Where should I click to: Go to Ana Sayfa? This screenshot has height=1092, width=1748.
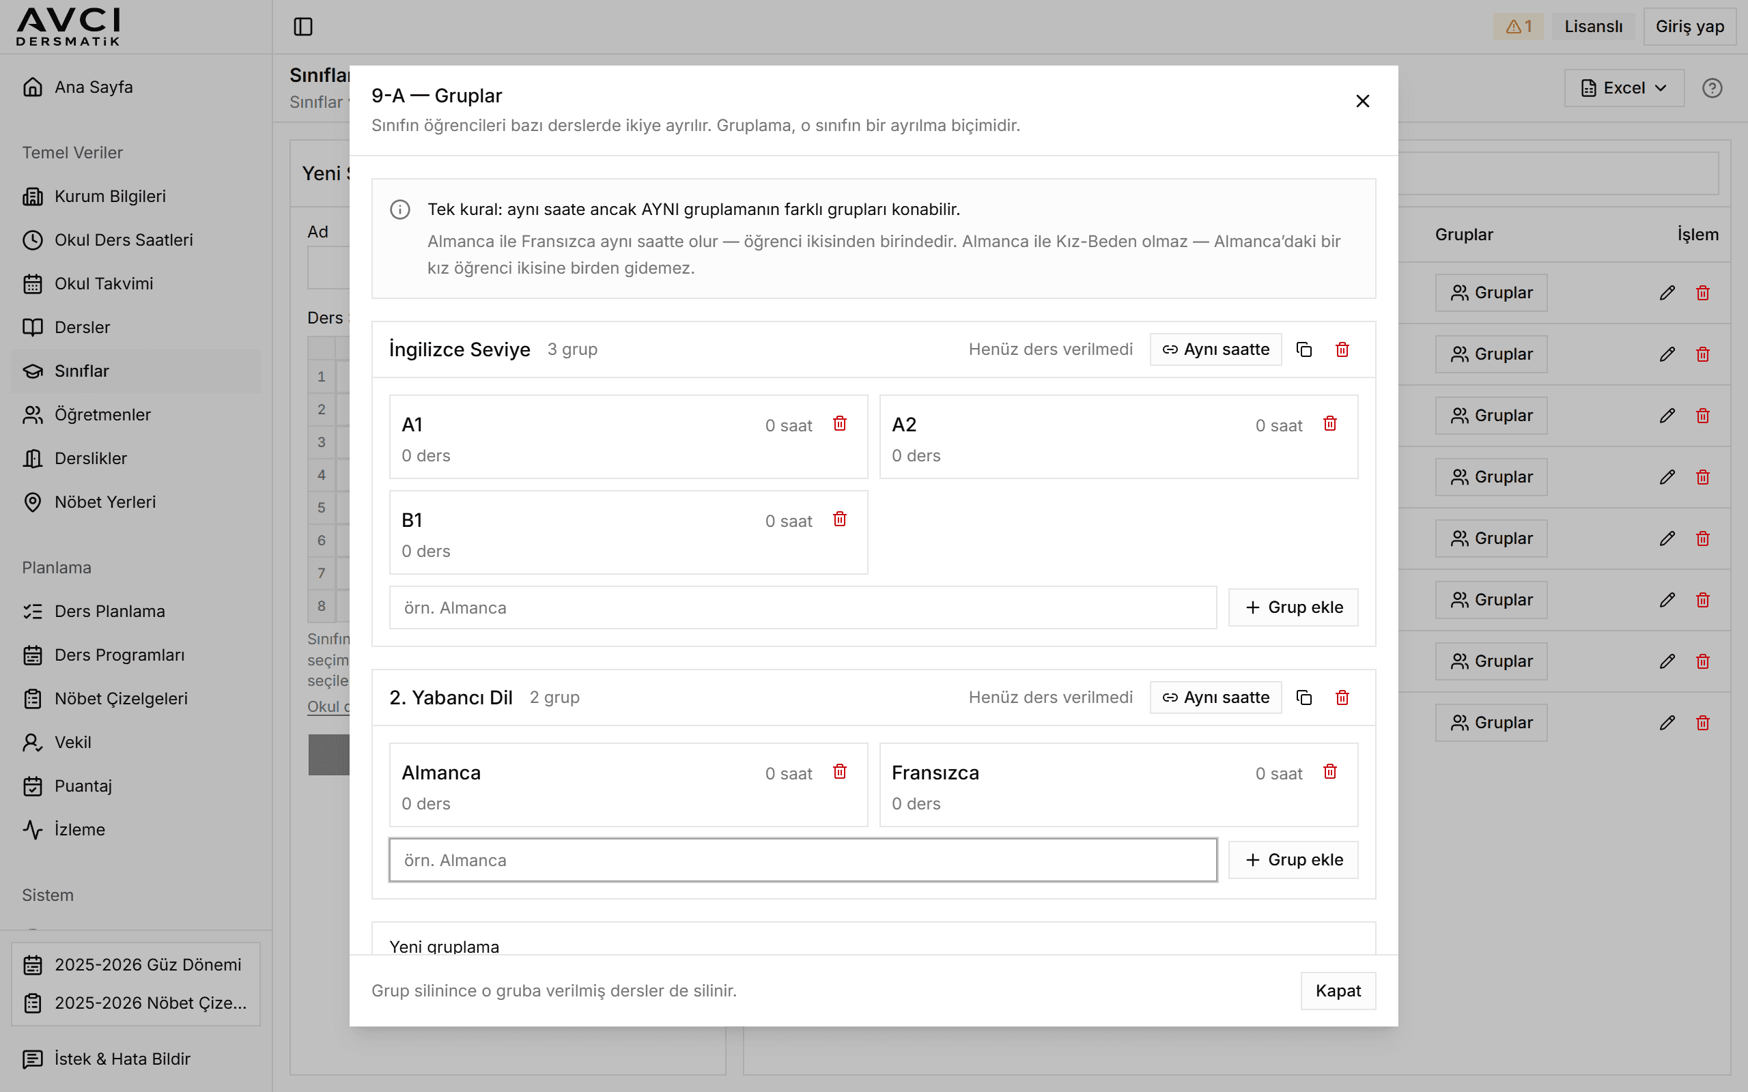[136, 87]
